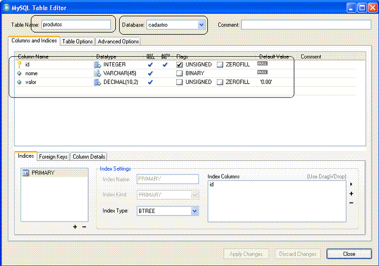Remove index column with minus at right

[351, 203]
